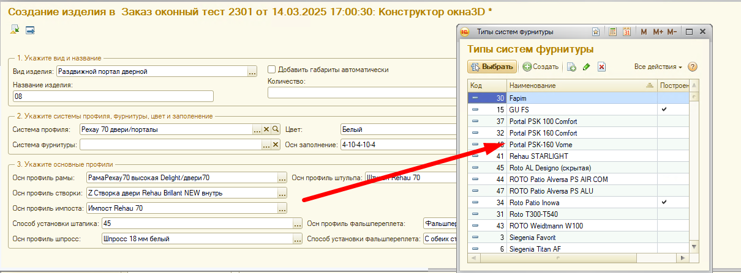Viewport: 741px width, 273px height.
Task: Click scroll-up arrow of list scrollbar
Action: pos(694,86)
